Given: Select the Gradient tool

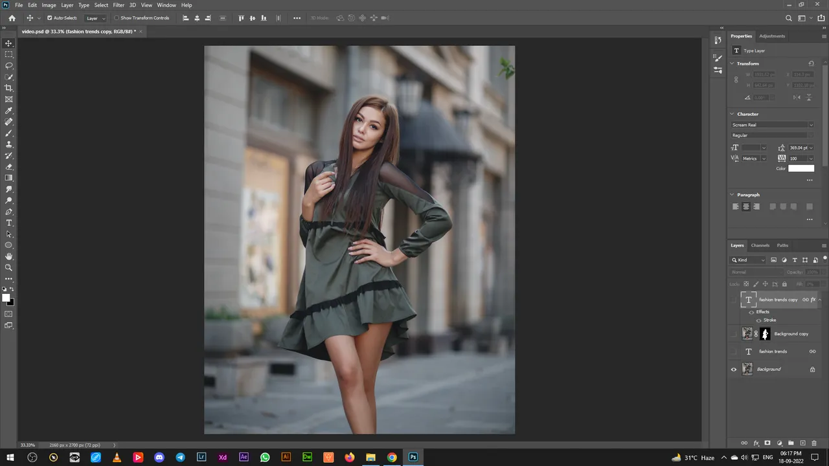Looking at the screenshot, I should click(8, 178).
